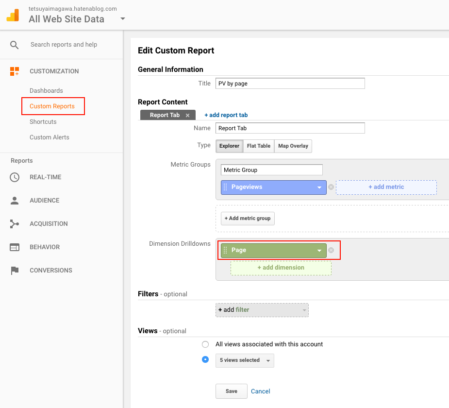Switch report type to Flat Table
The width and height of the screenshot is (449, 408).
pyautogui.click(x=258, y=146)
